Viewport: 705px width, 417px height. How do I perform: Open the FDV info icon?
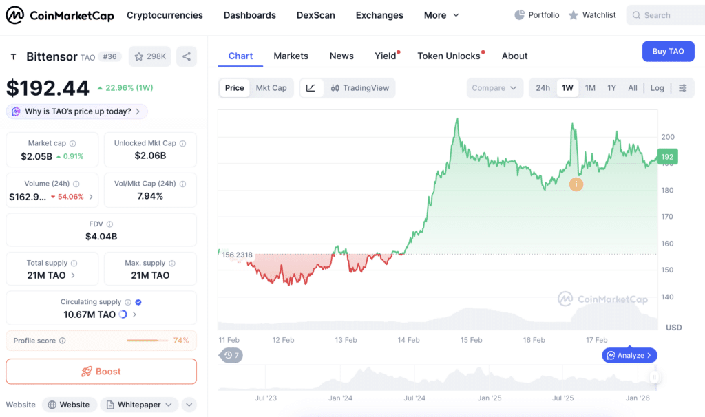click(x=109, y=224)
